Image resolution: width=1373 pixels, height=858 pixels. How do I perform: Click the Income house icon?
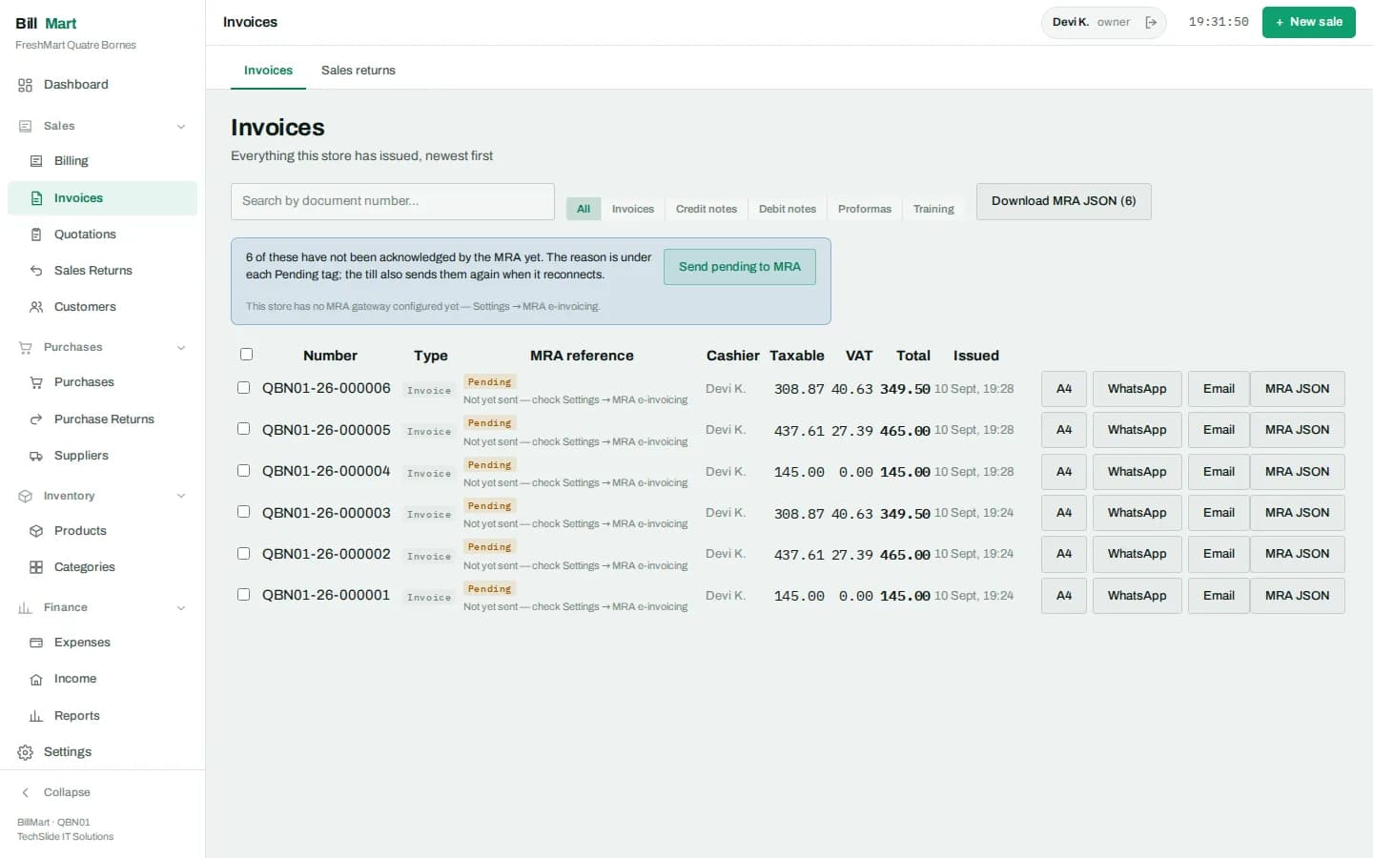click(x=36, y=679)
